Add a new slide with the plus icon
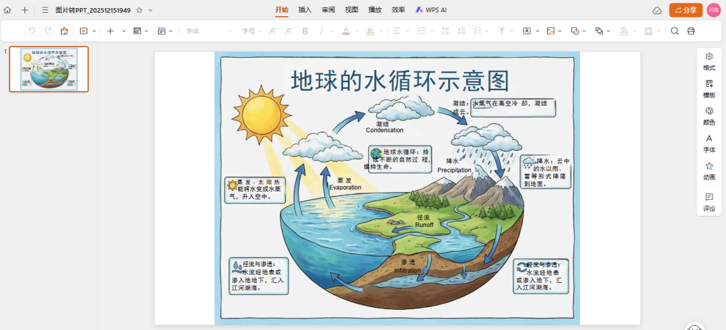726x330 pixels. [110, 30]
